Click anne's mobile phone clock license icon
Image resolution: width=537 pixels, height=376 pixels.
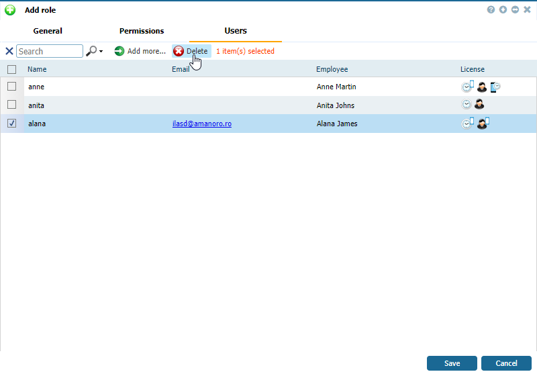point(495,87)
